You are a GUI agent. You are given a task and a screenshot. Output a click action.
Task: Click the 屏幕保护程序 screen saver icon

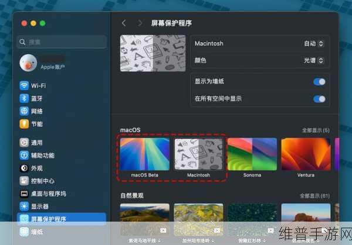pyautogui.click(x=24, y=219)
